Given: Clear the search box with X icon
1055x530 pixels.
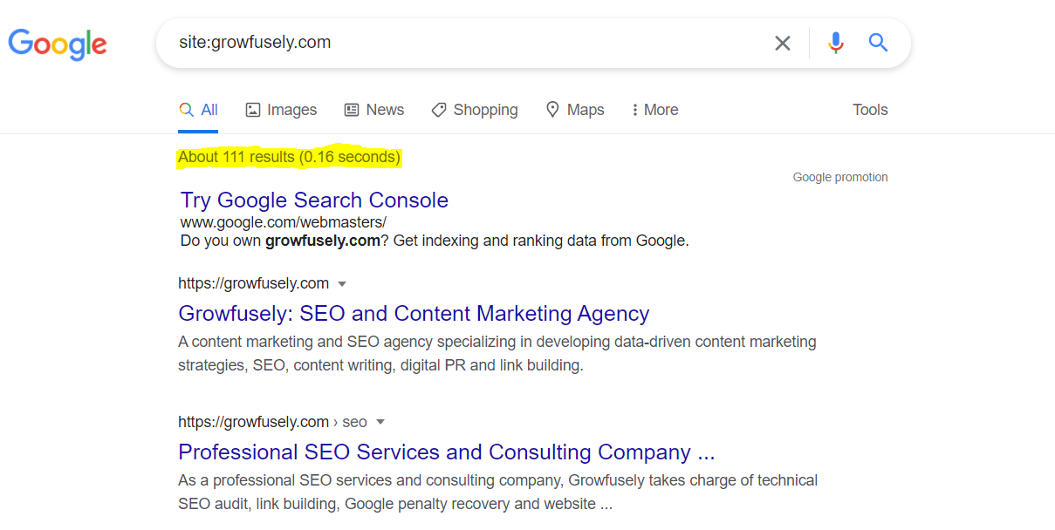Looking at the screenshot, I should coord(783,43).
